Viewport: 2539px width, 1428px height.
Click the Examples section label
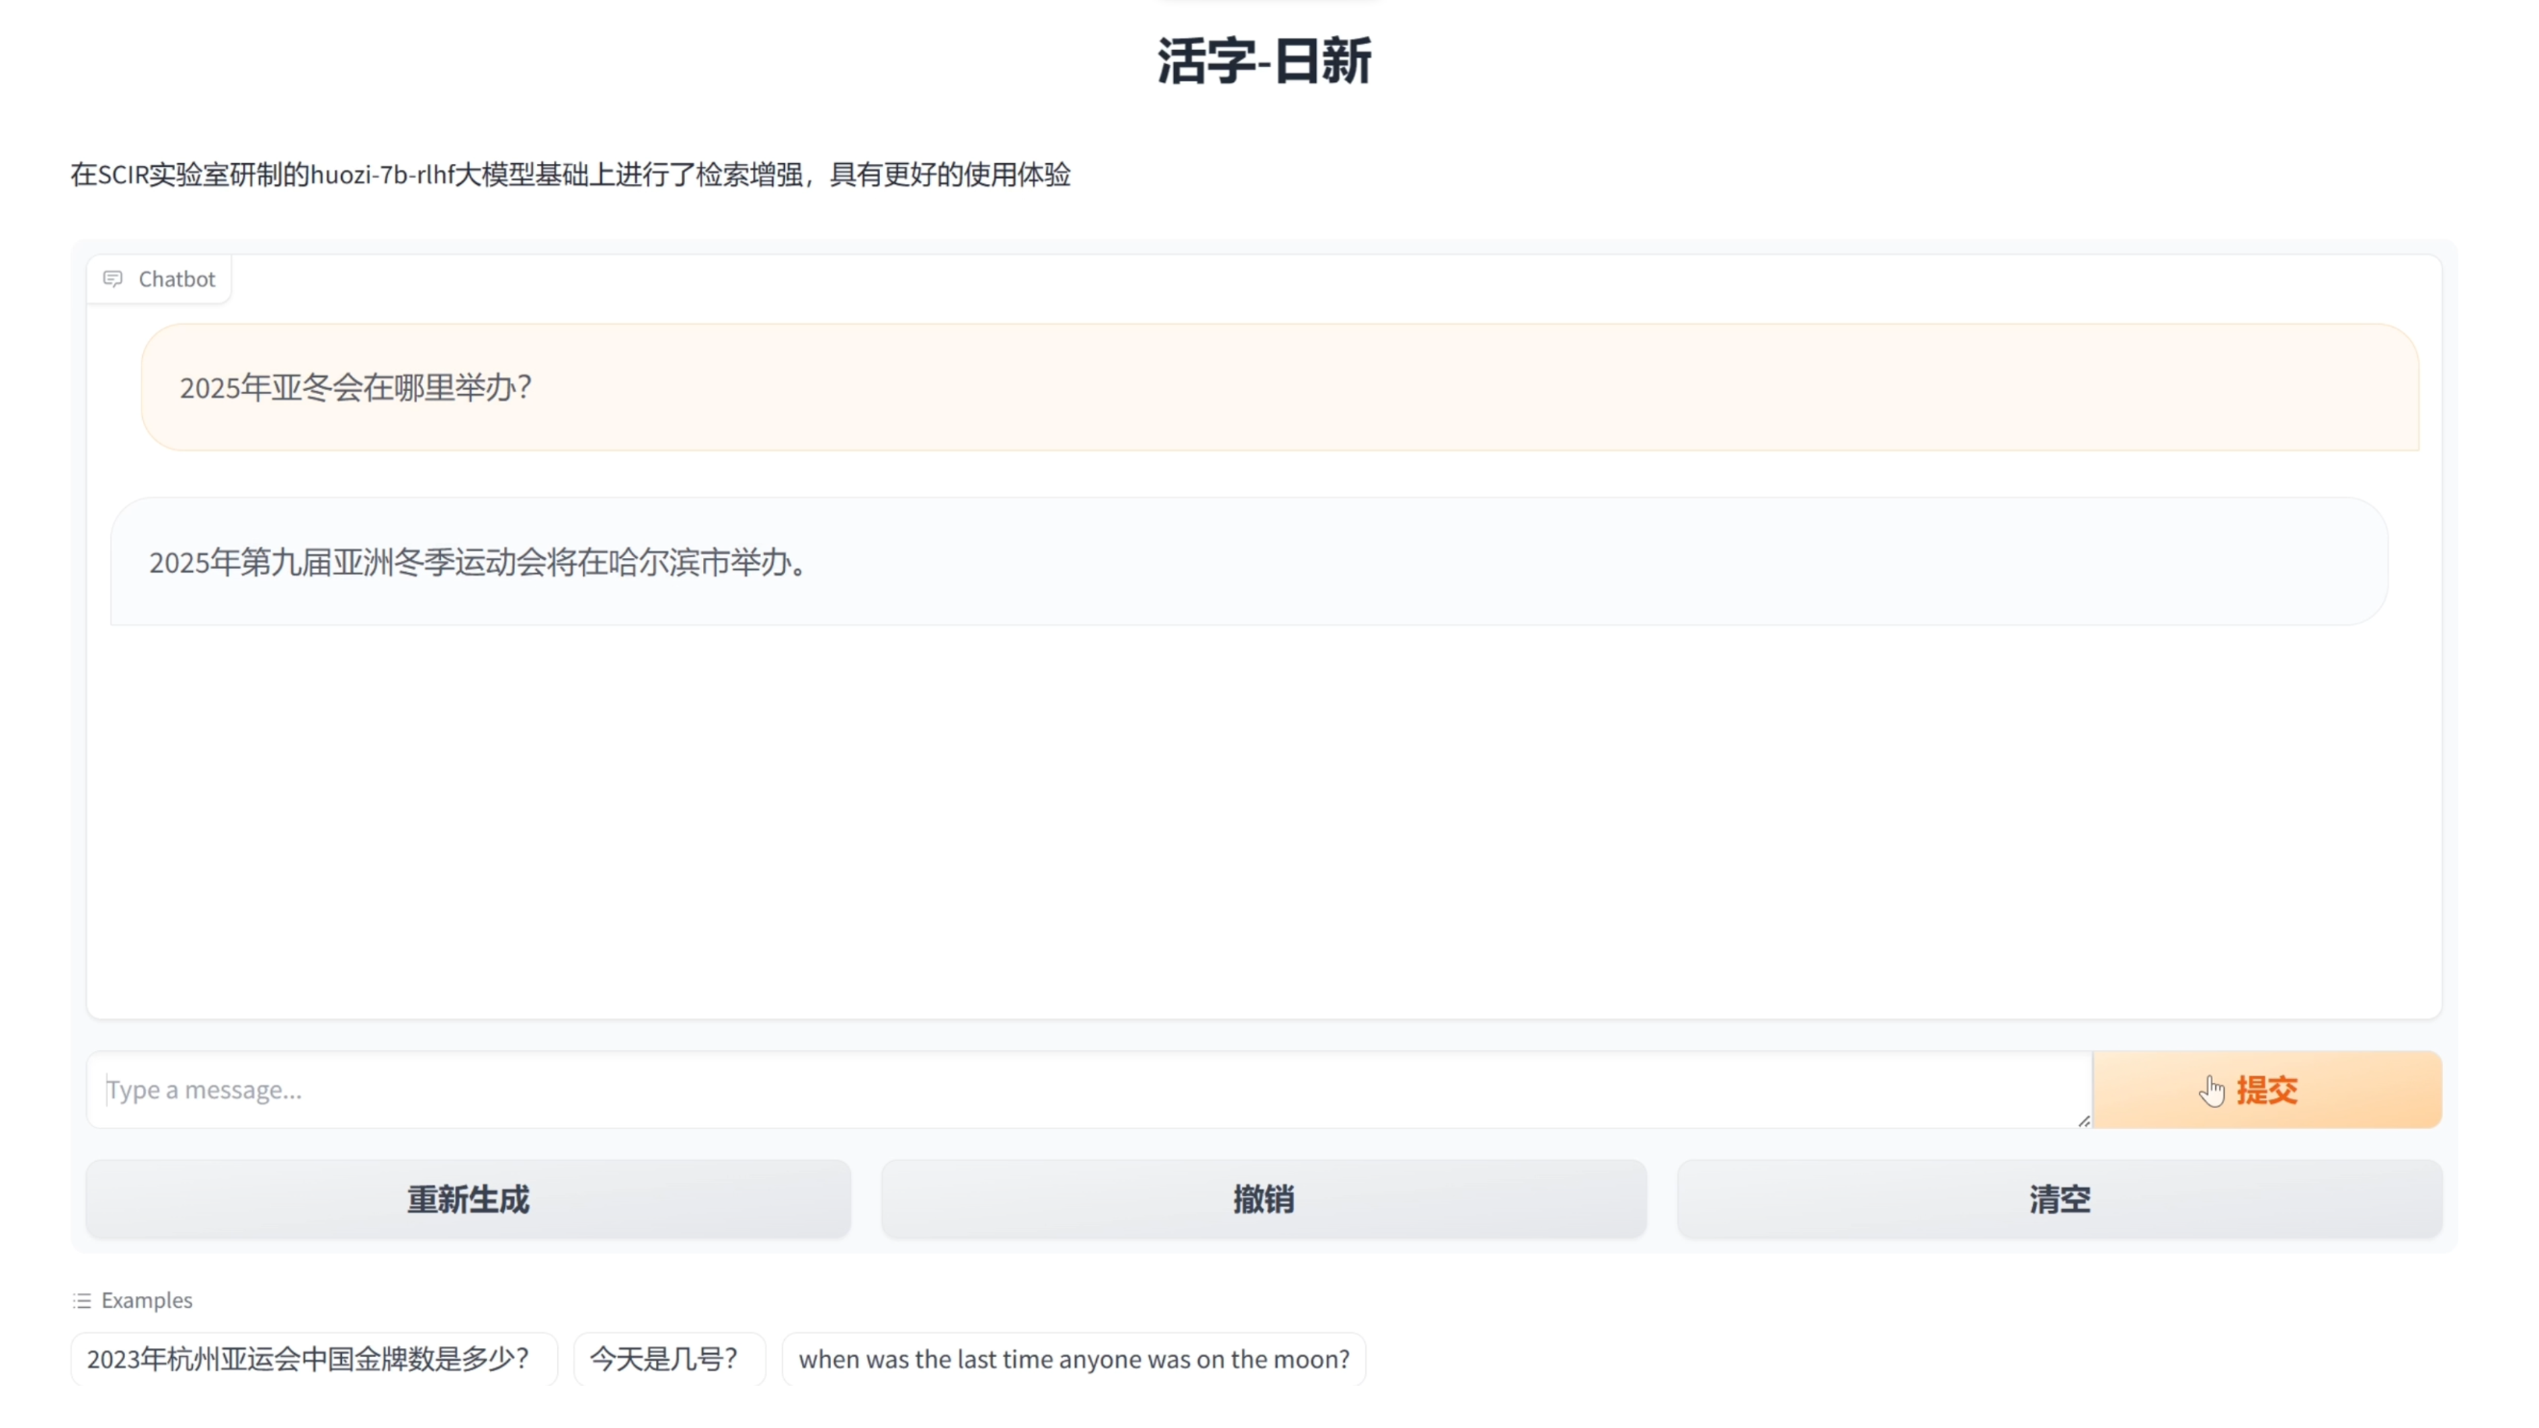point(147,1301)
